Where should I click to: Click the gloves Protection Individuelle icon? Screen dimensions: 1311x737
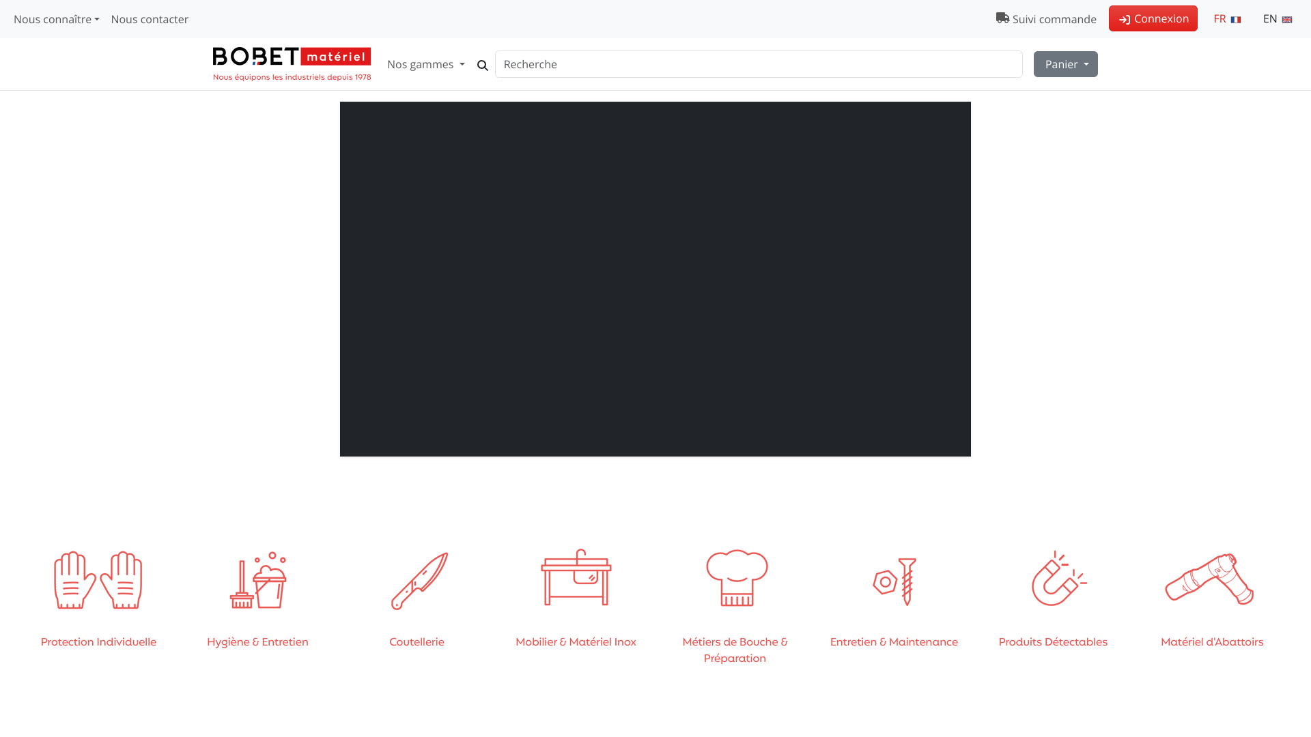(x=98, y=579)
